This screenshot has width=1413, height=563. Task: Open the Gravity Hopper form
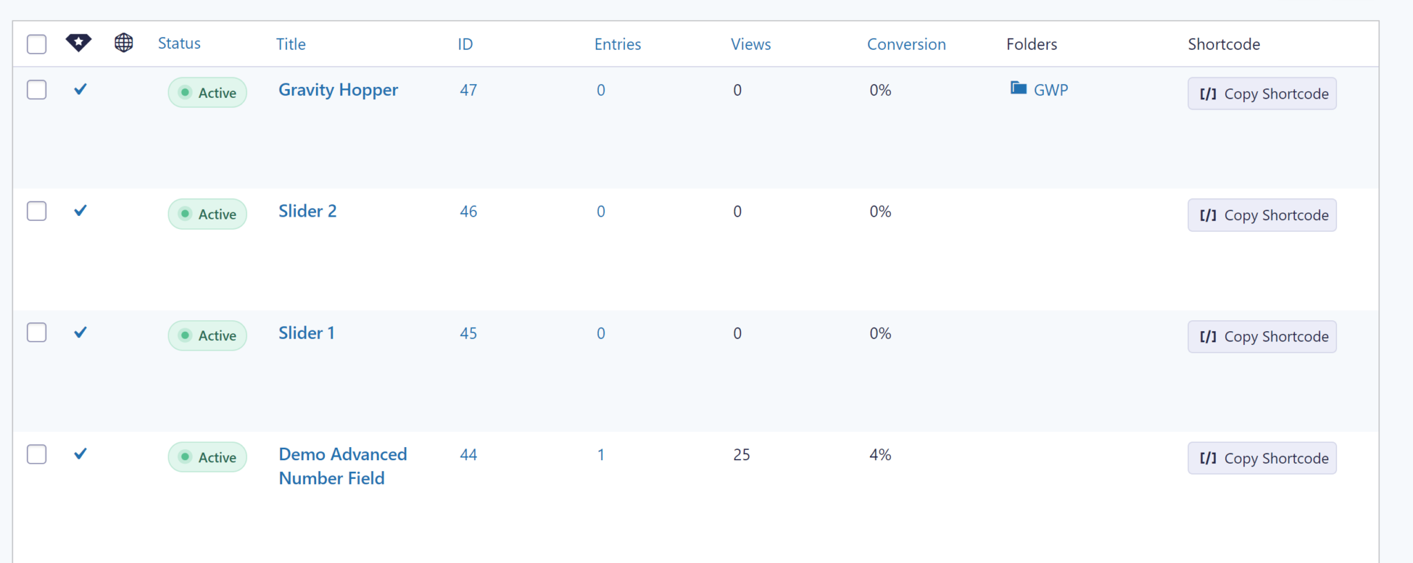pos(338,89)
